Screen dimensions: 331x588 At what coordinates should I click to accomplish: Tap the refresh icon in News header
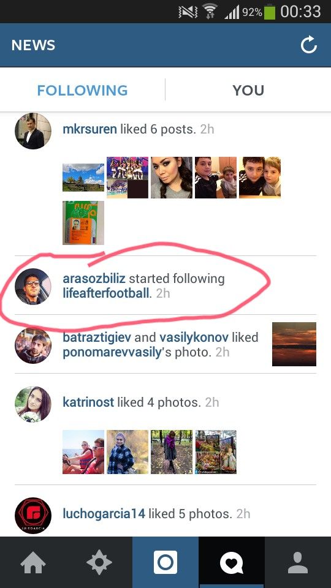point(309,45)
